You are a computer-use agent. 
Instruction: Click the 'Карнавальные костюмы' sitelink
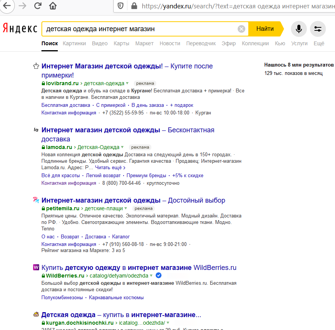point(116,298)
